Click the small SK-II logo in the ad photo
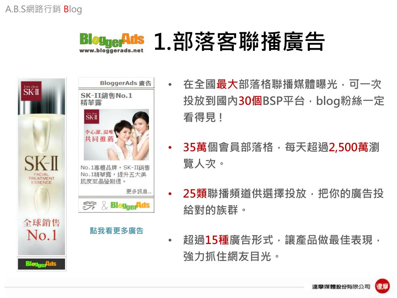397x298 pixels. tap(91, 116)
